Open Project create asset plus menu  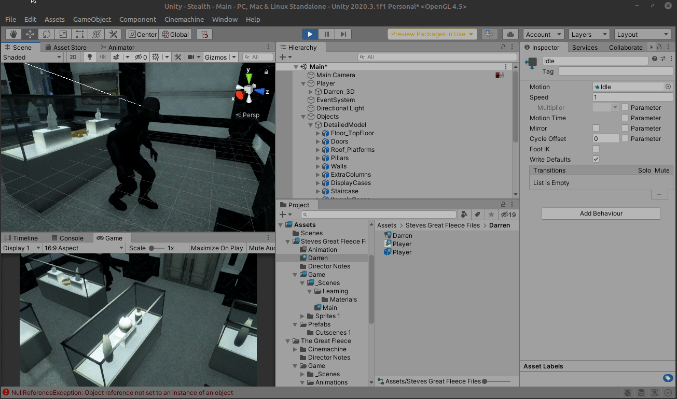click(284, 215)
